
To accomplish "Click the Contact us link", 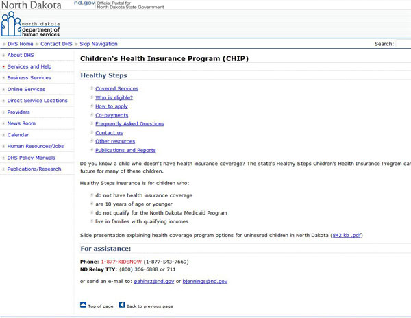I will (x=109, y=133).
